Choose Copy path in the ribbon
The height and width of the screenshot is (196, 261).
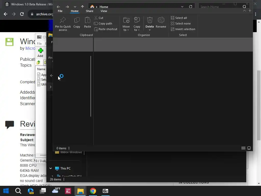[x=103, y=23]
